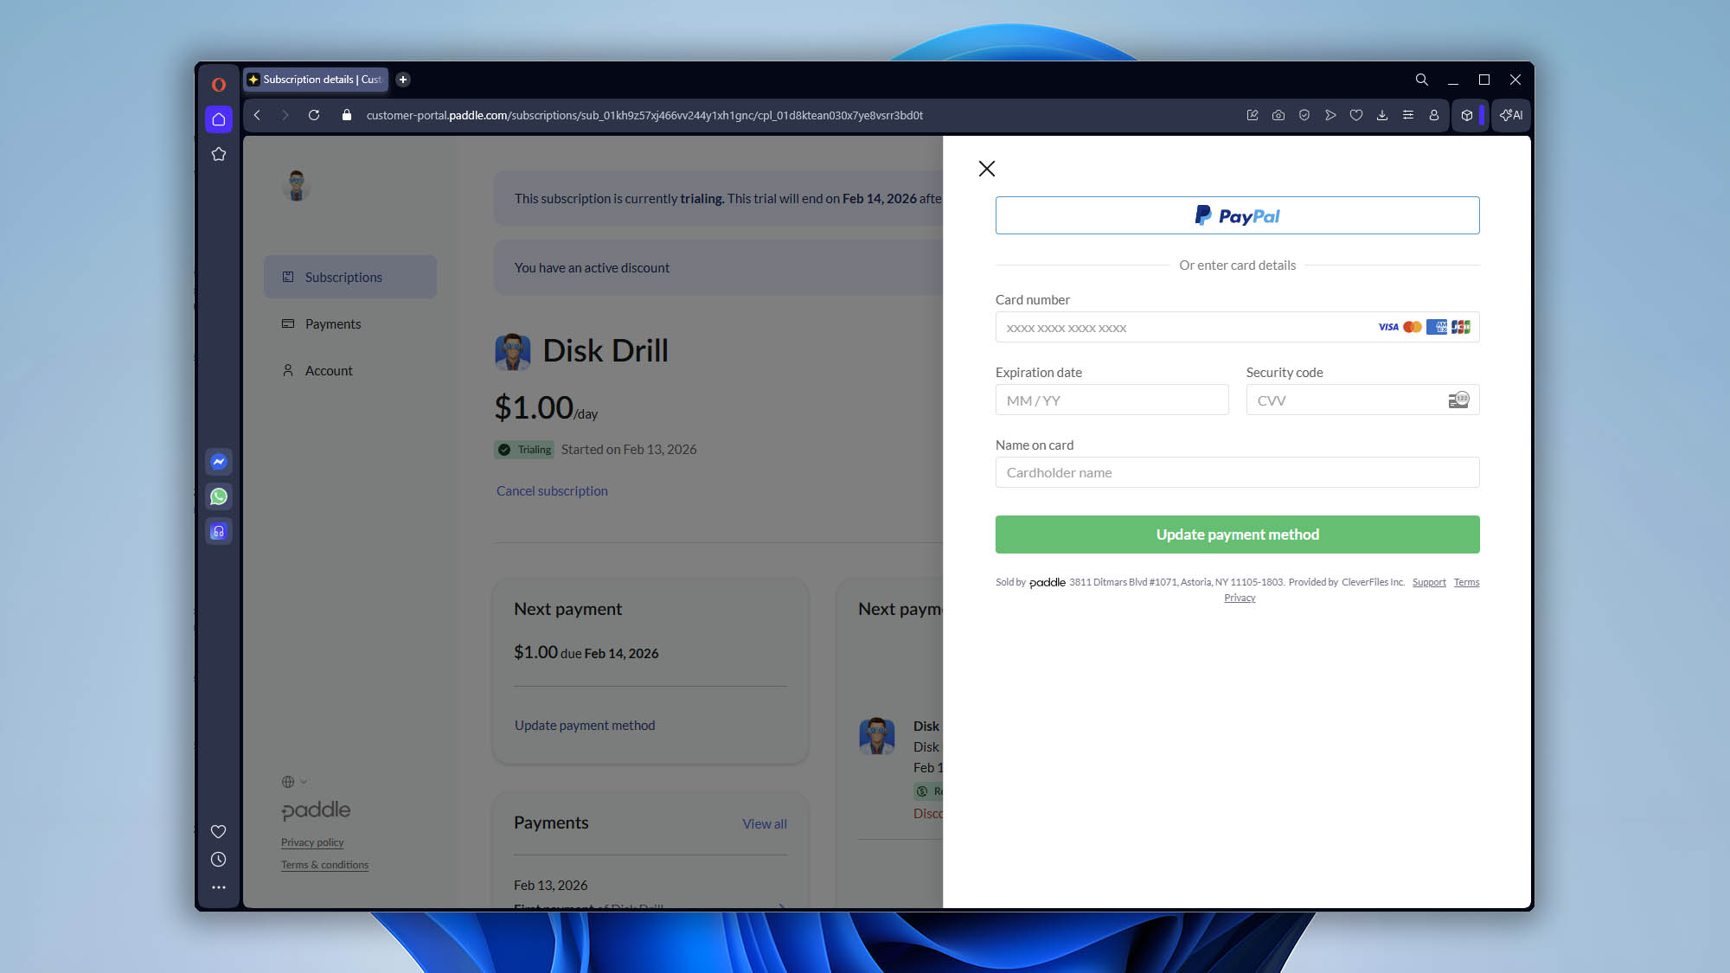Save page with the heart icon
This screenshot has width=1730, height=973.
(1356, 115)
